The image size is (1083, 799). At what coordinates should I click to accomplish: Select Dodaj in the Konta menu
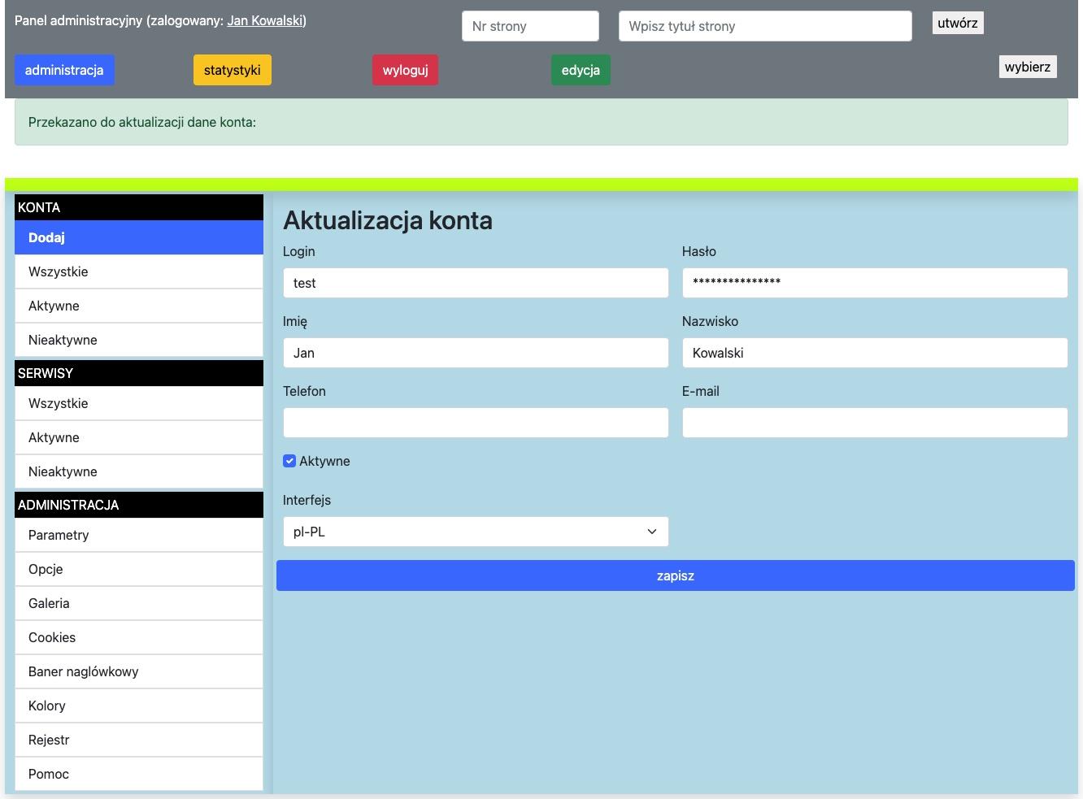[138, 237]
